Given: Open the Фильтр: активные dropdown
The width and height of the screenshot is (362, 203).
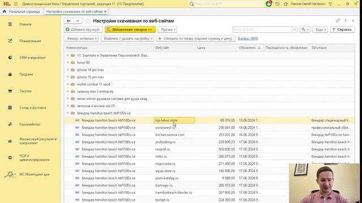Looking at the screenshot, I should coord(81,38).
